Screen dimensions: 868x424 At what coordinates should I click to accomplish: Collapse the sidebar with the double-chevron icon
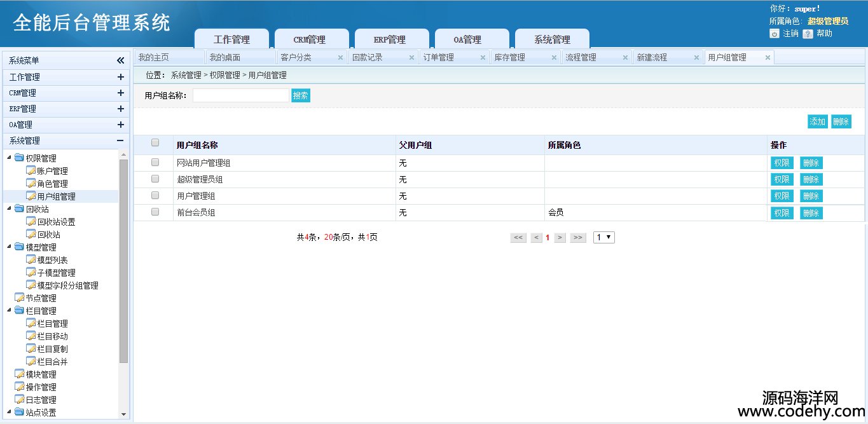pyautogui.click(x=120, y=60)
